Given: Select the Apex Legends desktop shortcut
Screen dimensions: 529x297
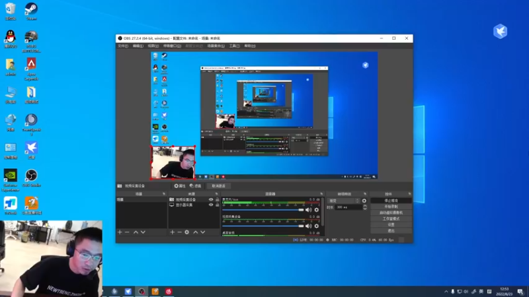Looking at the screenshot, I should point(31,69).
